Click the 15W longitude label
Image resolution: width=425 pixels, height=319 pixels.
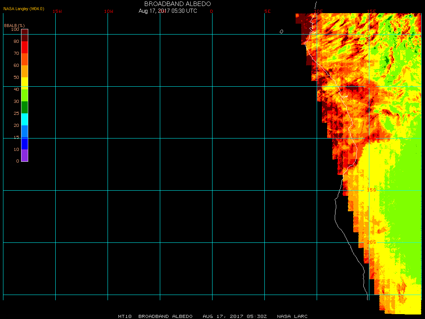click(x=57, y=11)
